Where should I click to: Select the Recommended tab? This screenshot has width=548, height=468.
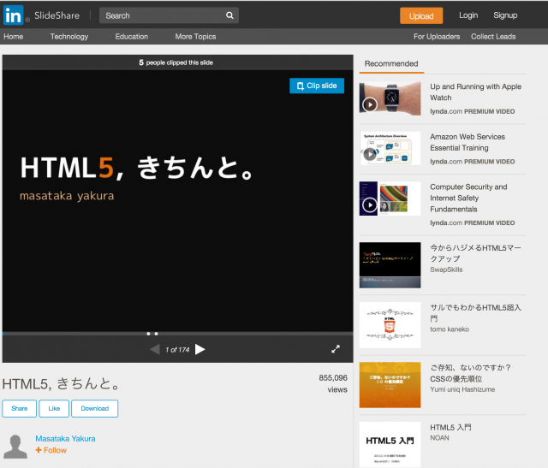[391, 64]
